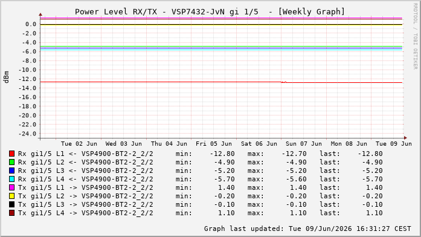
Task: Click the green Rx L2 legend swatch
Action: tap(12, 162)
